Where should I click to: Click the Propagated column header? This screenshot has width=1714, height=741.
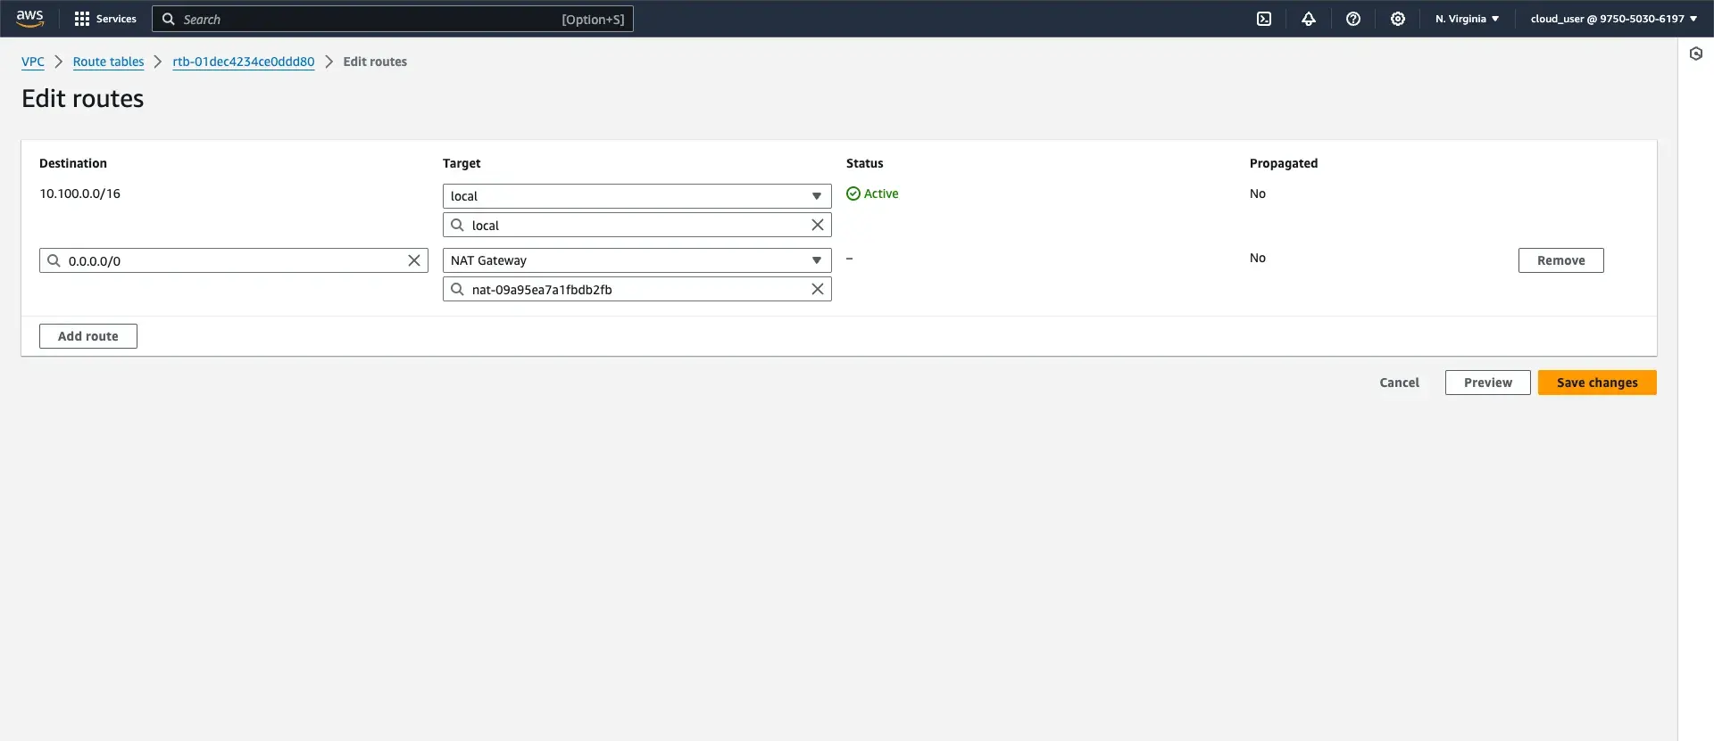(x=1284, y=163)
